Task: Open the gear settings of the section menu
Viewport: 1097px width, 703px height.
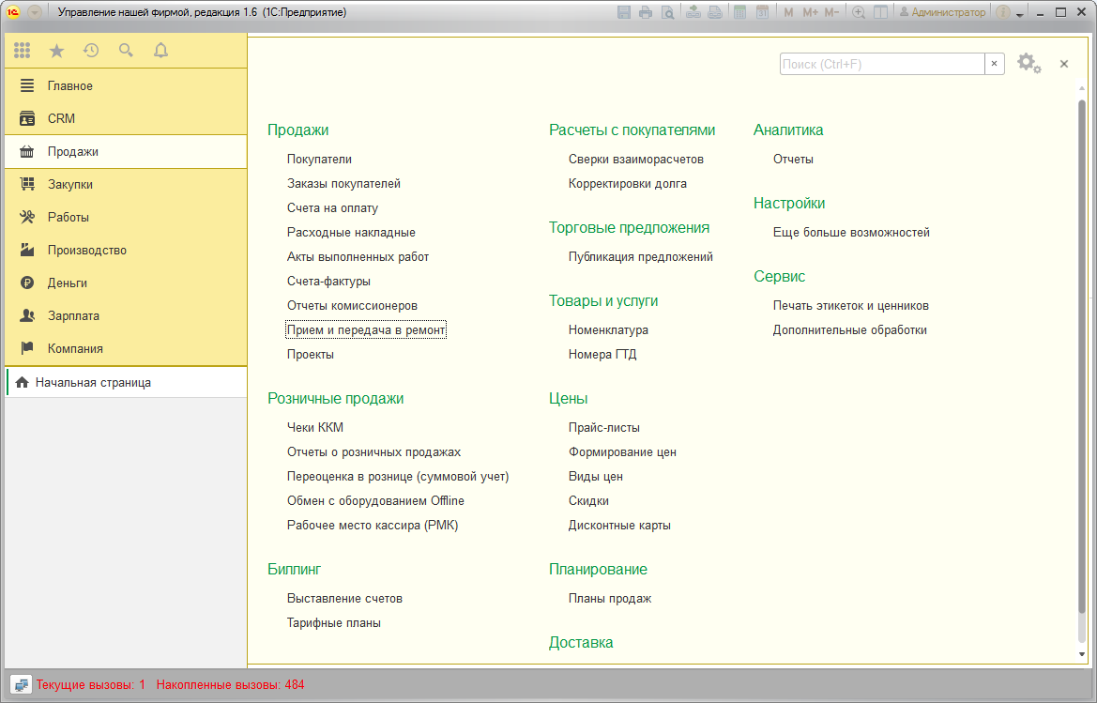Action: (1028, 64)
